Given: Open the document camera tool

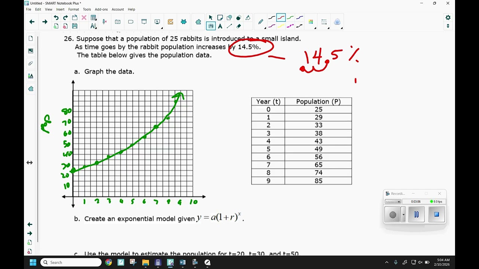Looking at the screenshot, I should [x=131, y=22].
